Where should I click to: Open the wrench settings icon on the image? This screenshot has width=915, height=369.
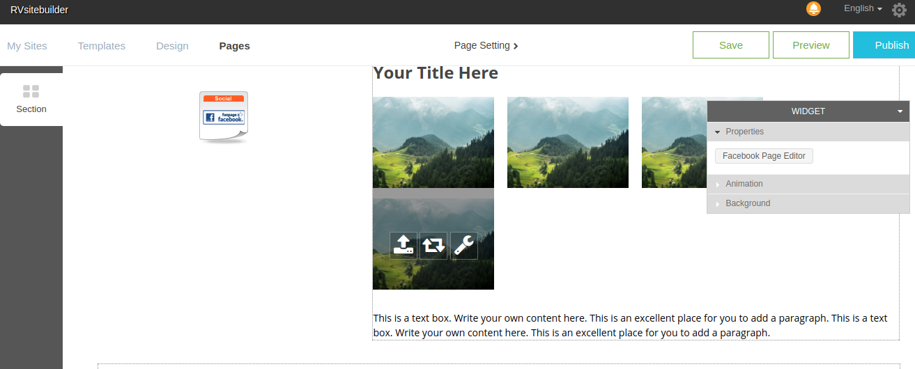(x=464, y=246)
